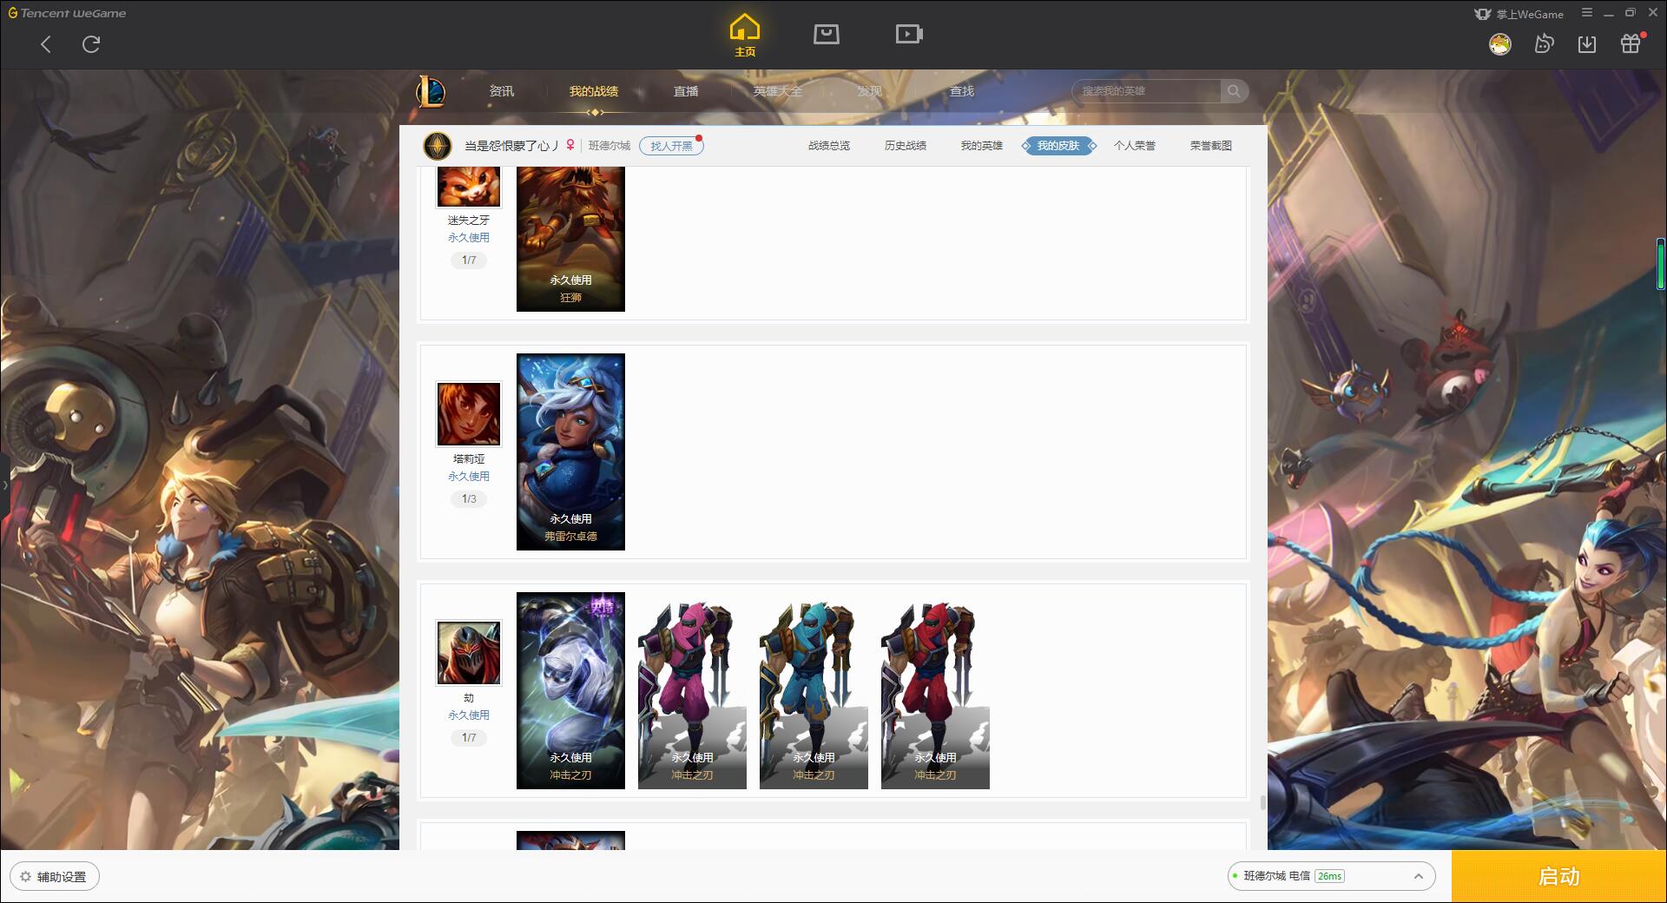
Task: Open 掌上WeGame mobile link
Action: click(x=1519, y=14)
